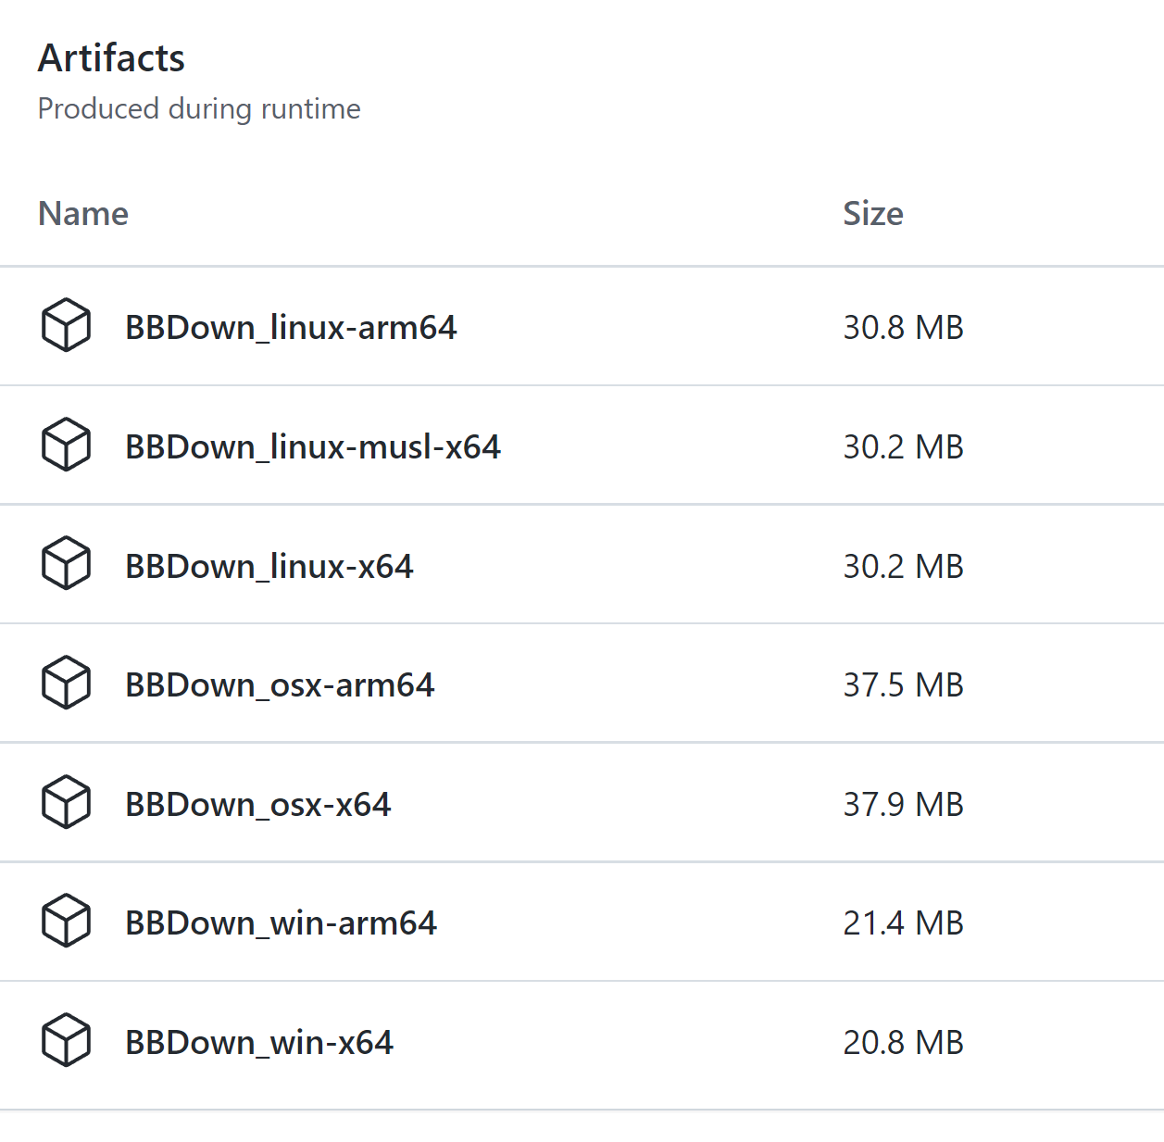The image size is (1164, 1142).
Task: Click the package icon beside BBDown_win-x64
Action: [66, 1040]
